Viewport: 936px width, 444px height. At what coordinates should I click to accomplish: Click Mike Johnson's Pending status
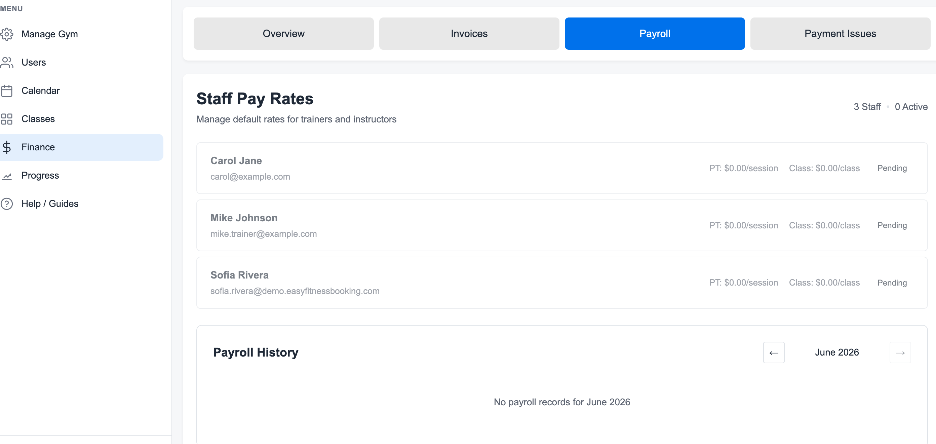892,225
